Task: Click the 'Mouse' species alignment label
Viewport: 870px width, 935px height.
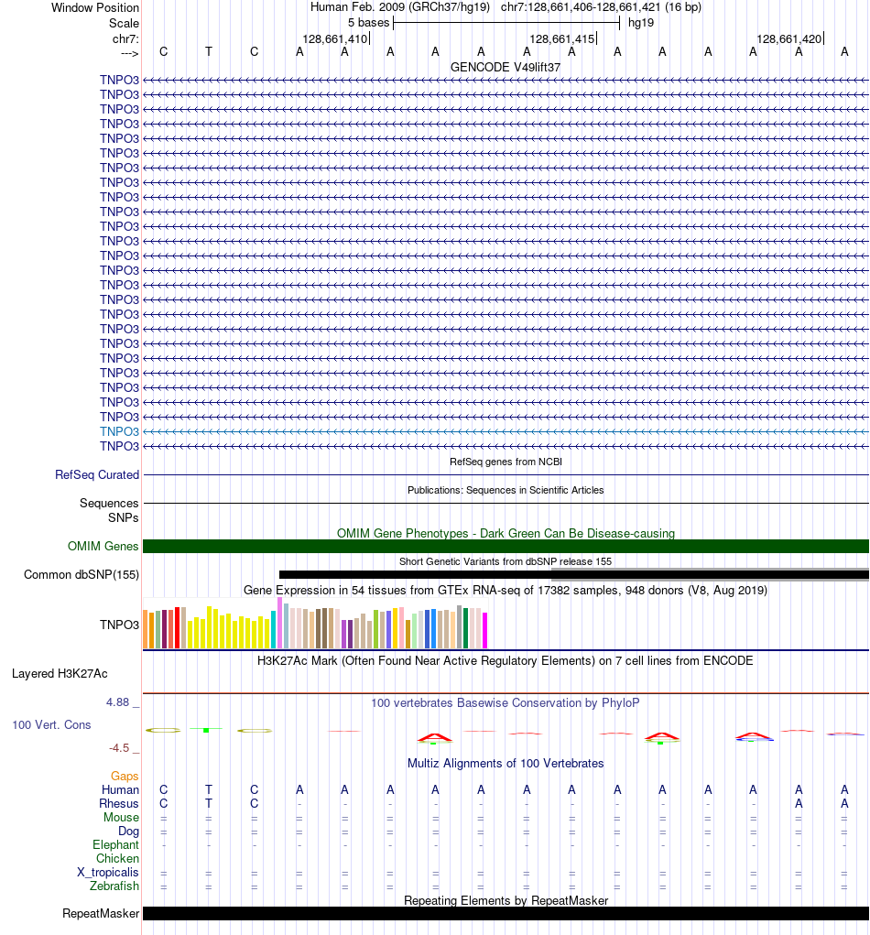Action: click(x=121, y=818)
